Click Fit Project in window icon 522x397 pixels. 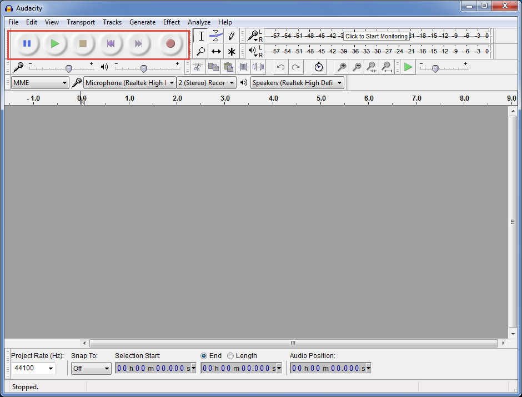[x=387, y=67]
